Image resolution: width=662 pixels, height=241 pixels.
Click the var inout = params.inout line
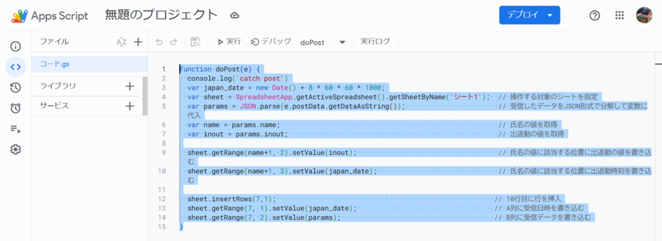point(238,134)
